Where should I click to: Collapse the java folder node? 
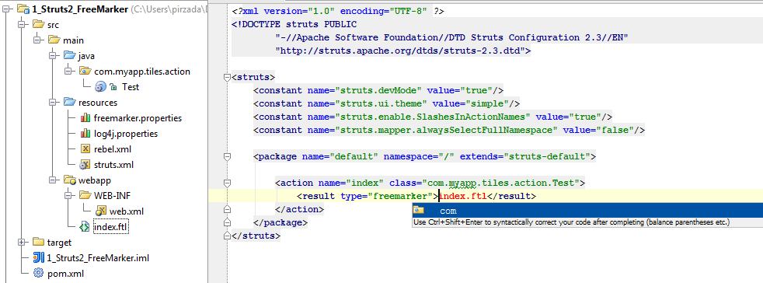tap(53, 55)
